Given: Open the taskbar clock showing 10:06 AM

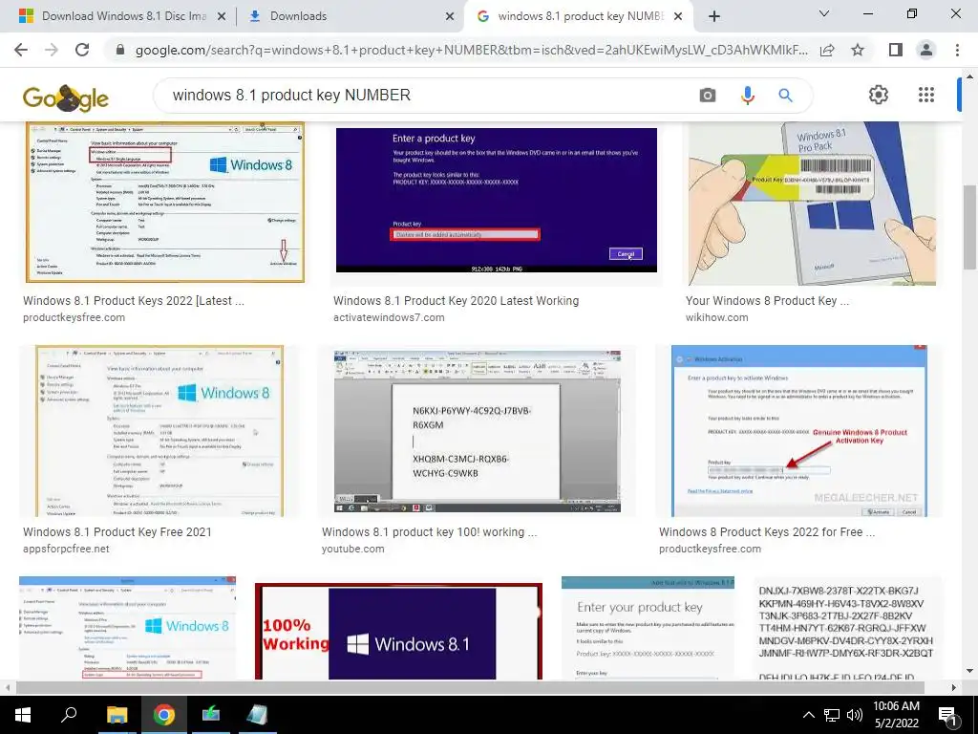Looking at the screenshot, I should [x=896, y=715].
